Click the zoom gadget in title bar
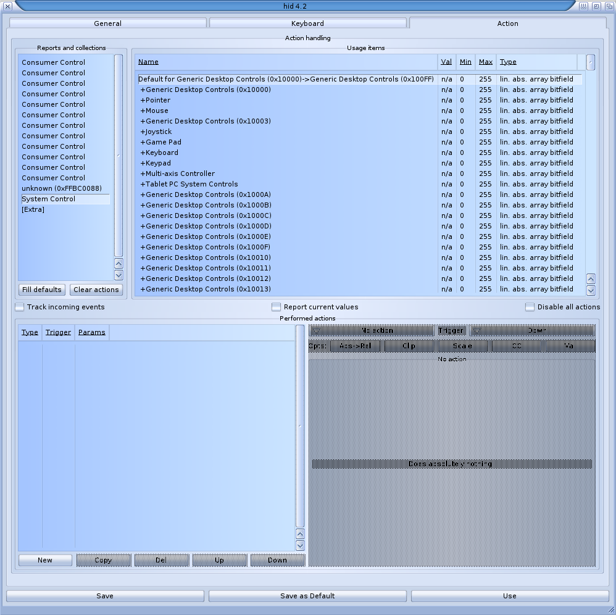Viewport: 616px width, 615px height. click(596, 6)
